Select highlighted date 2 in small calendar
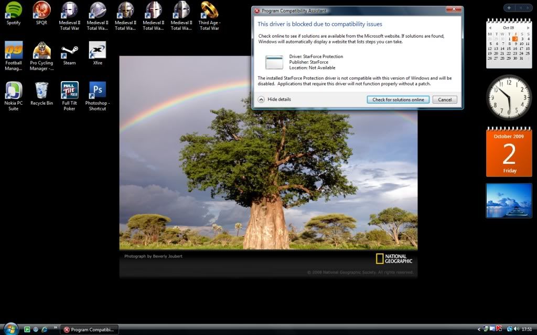Image resolution: width=537 pixels, height=335 pixels. [x=515, y=39]
